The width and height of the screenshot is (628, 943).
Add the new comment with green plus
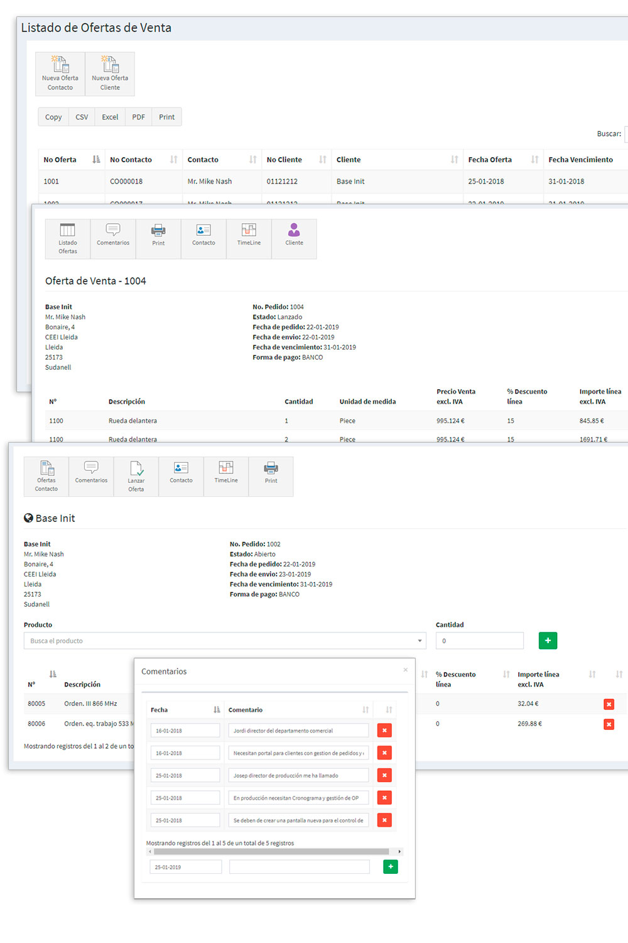click(x=390, y=867)
